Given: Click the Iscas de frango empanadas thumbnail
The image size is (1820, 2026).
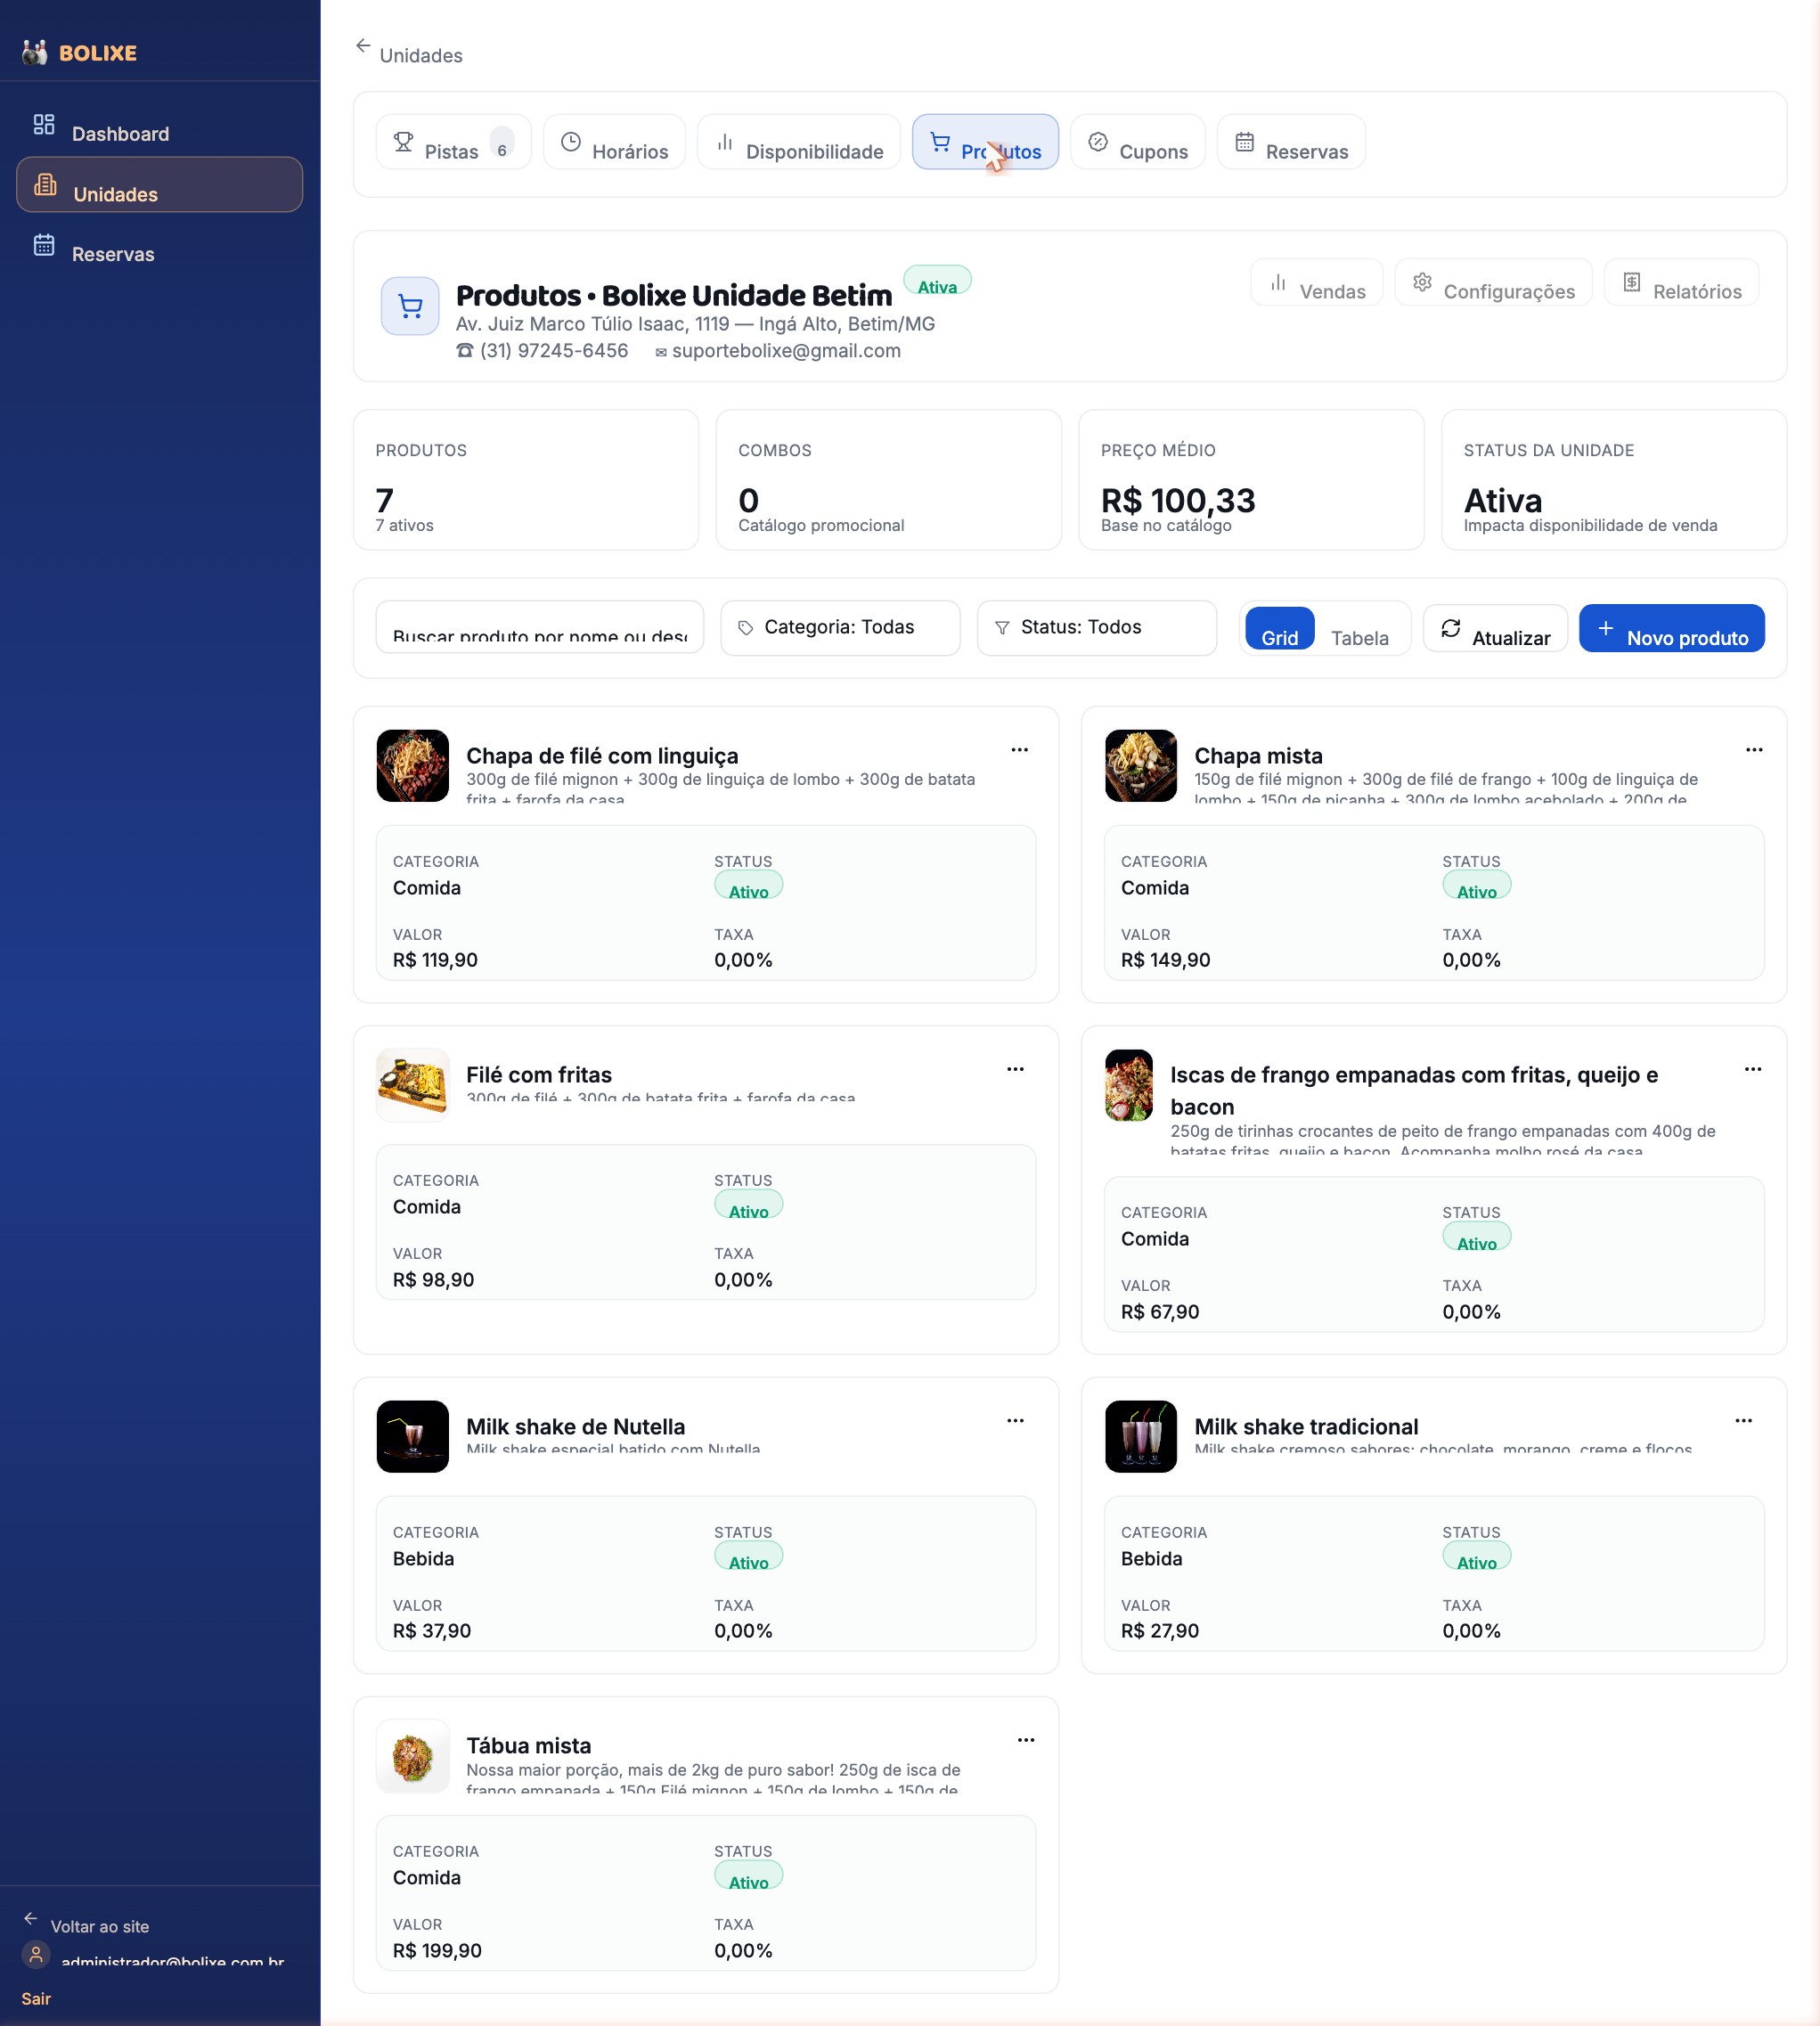Looking at the screenshot, I should click(1129, 1085).
